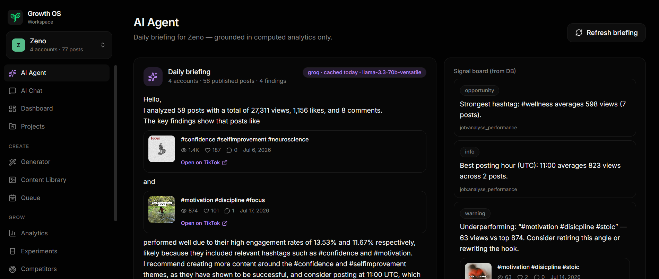The image size is (659, 279).
Task: Click the Growth OS sprout logo icon
Action: point(15,17)
